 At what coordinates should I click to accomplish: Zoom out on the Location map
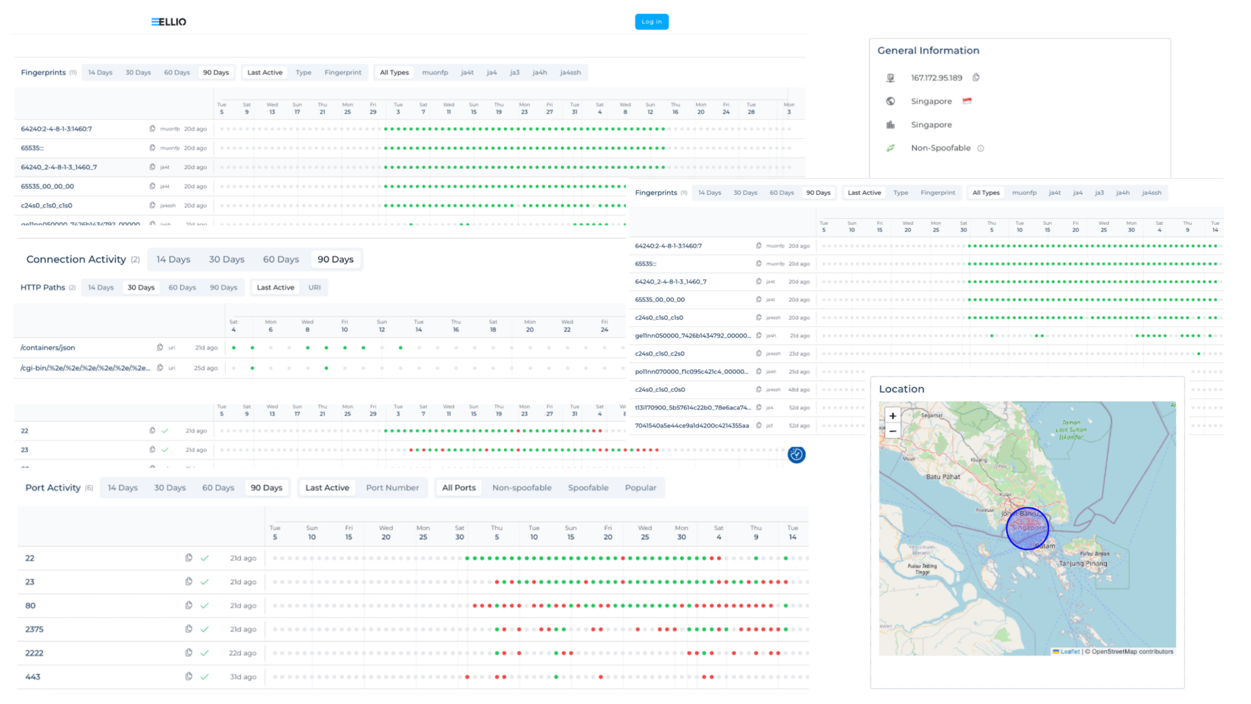pos(892,431)
